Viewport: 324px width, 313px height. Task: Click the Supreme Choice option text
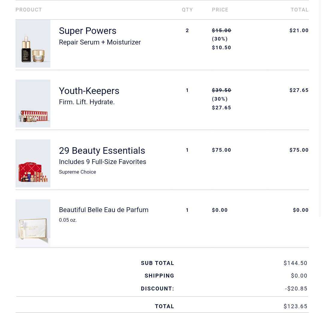77,172
